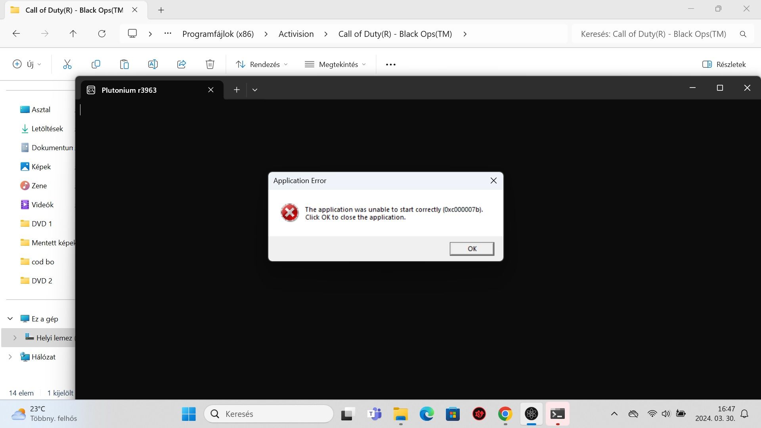
Task: Collapse the Ez a gép tree node
Action: click(10, 319)
